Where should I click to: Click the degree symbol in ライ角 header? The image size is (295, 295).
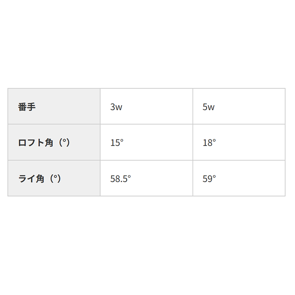pos(55,177)
